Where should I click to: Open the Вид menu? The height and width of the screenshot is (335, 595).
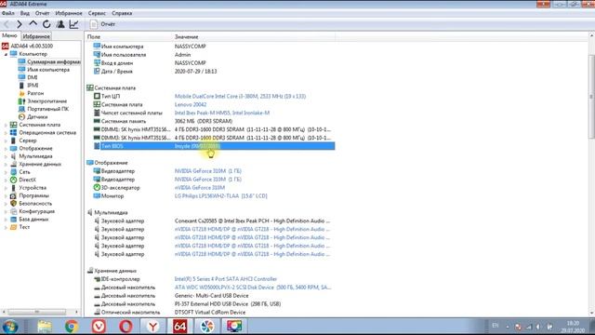(x=25, y=13)
